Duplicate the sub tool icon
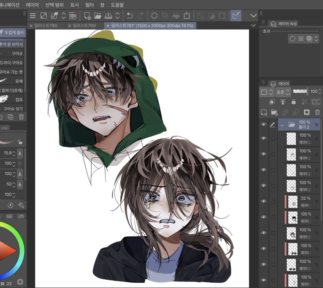The image size is (323, 288). coord(10,117)
